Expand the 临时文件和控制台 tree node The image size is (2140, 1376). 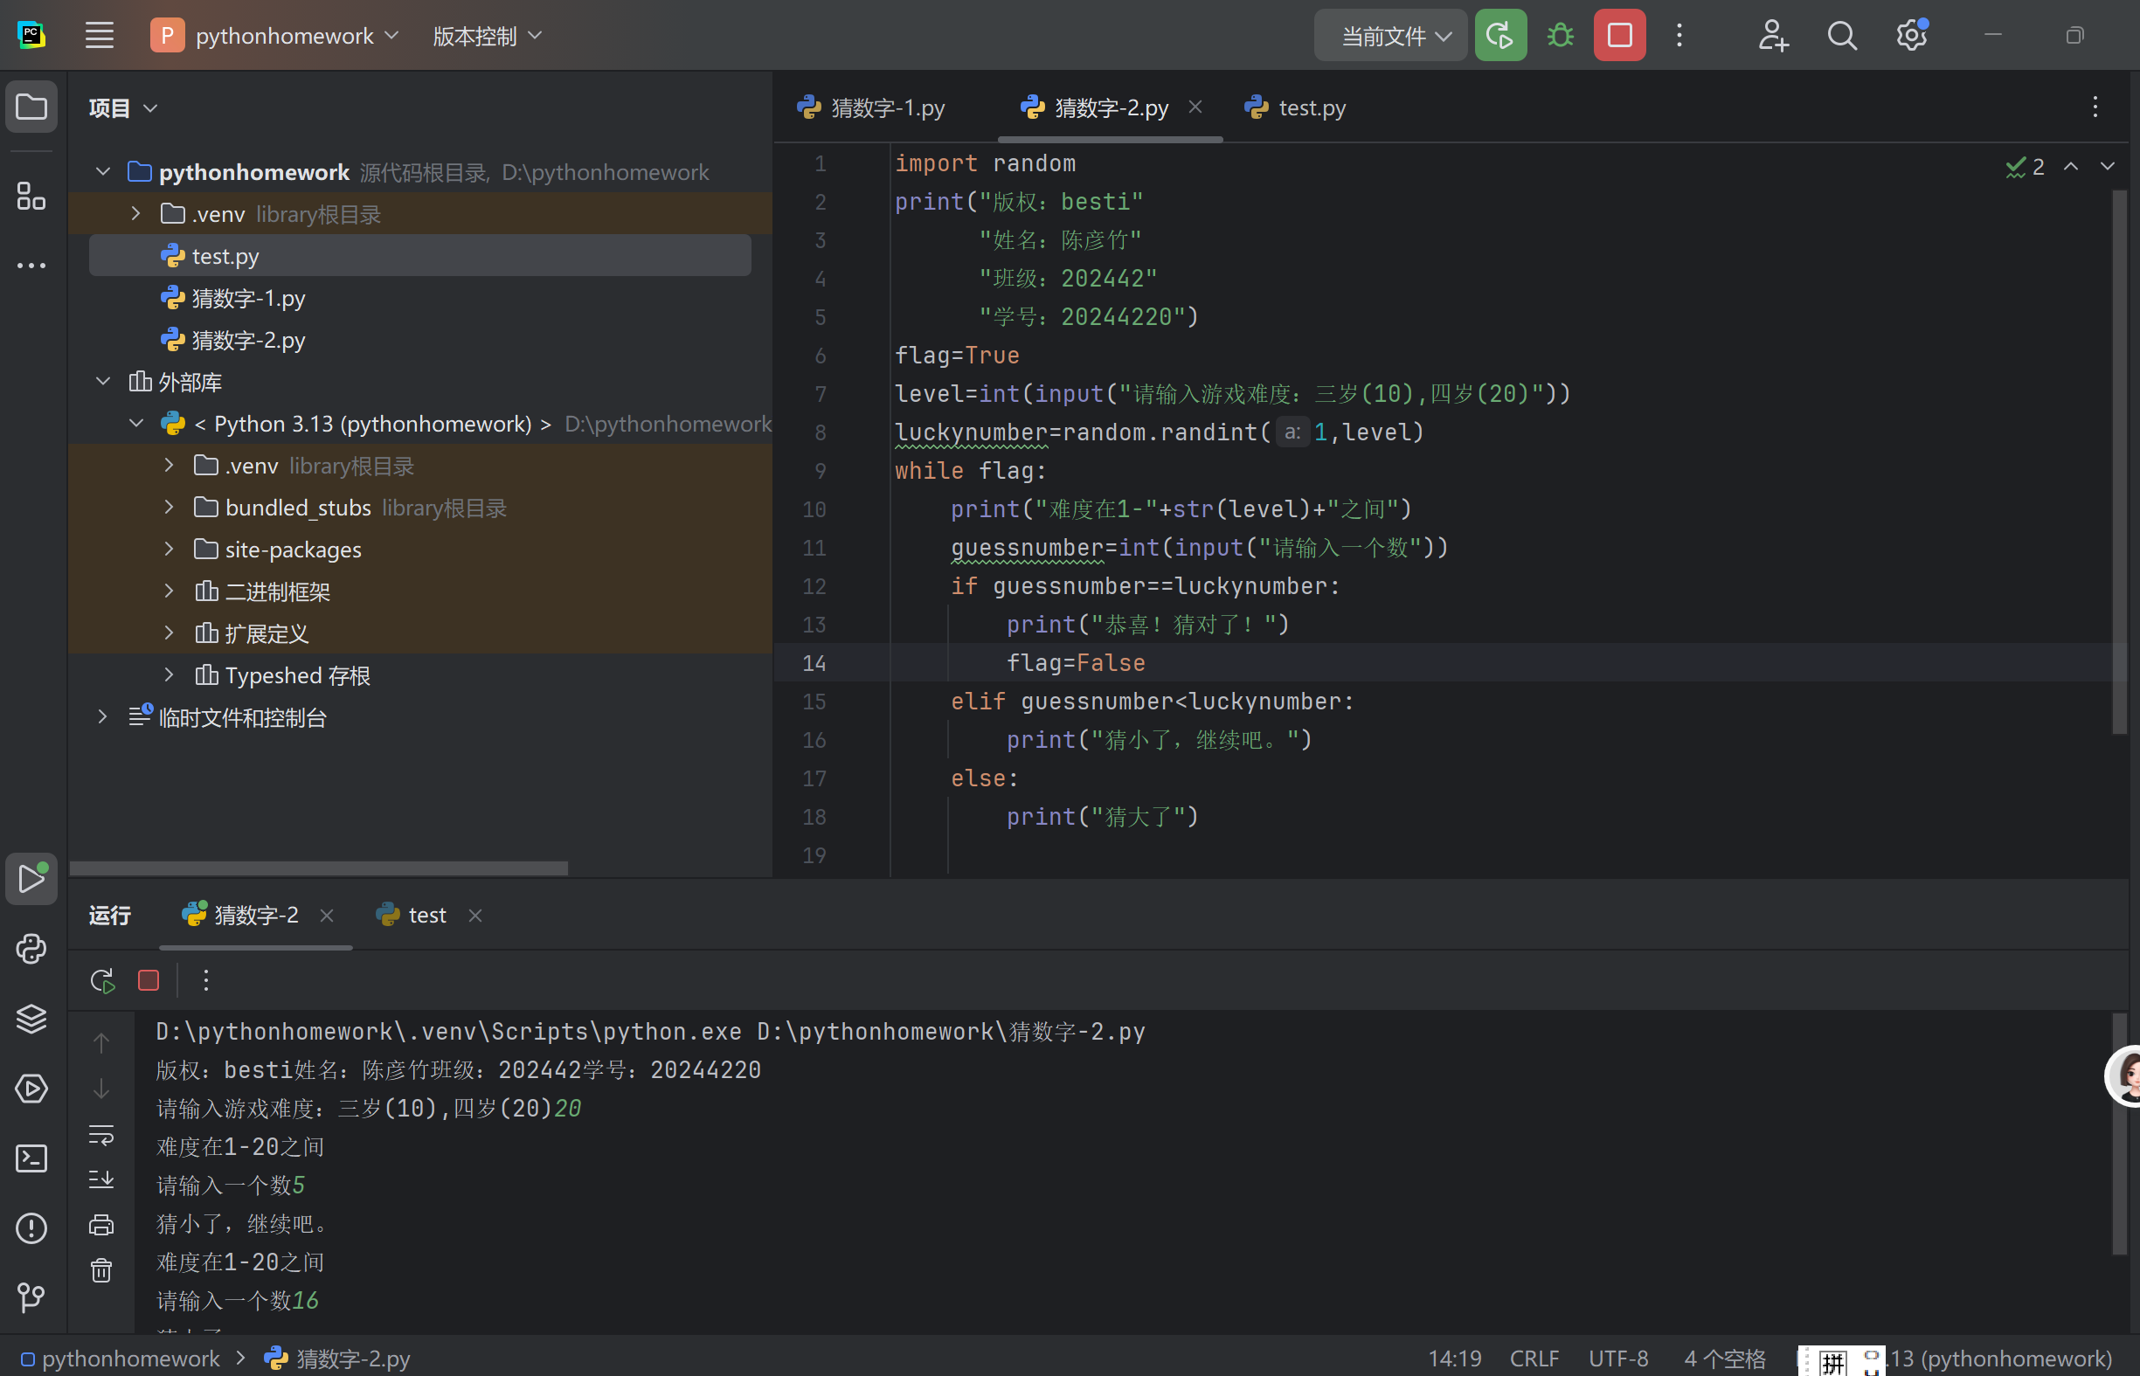[103, 716]
